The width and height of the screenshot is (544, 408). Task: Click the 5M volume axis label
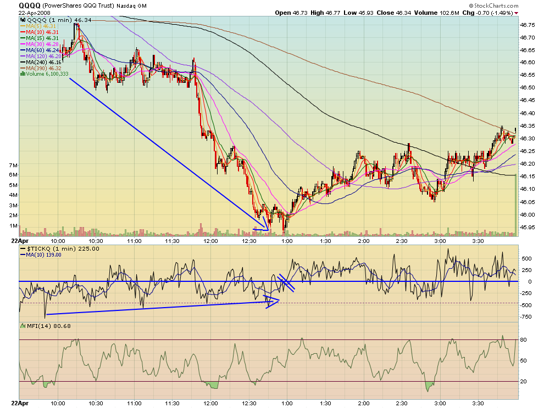coord(13,185)
